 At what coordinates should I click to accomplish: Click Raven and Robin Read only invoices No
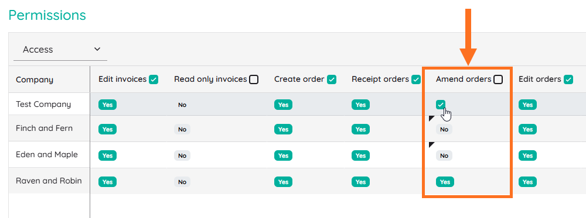(x=182, y=182)
